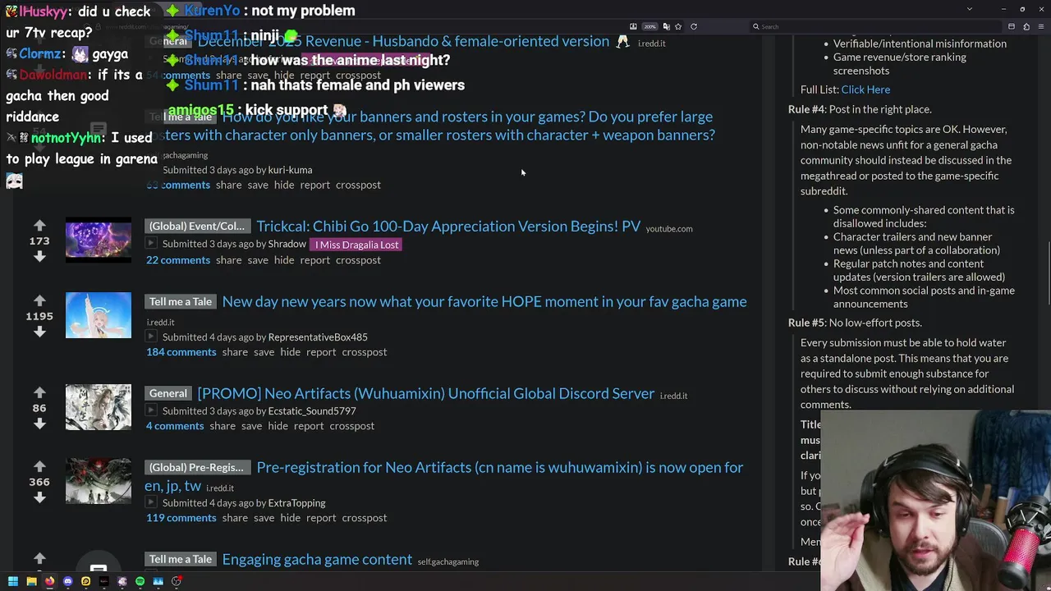This screenshot has height=591, width=1051.
Task: Open Discord from the taskbar
Action: pos(67,581)
